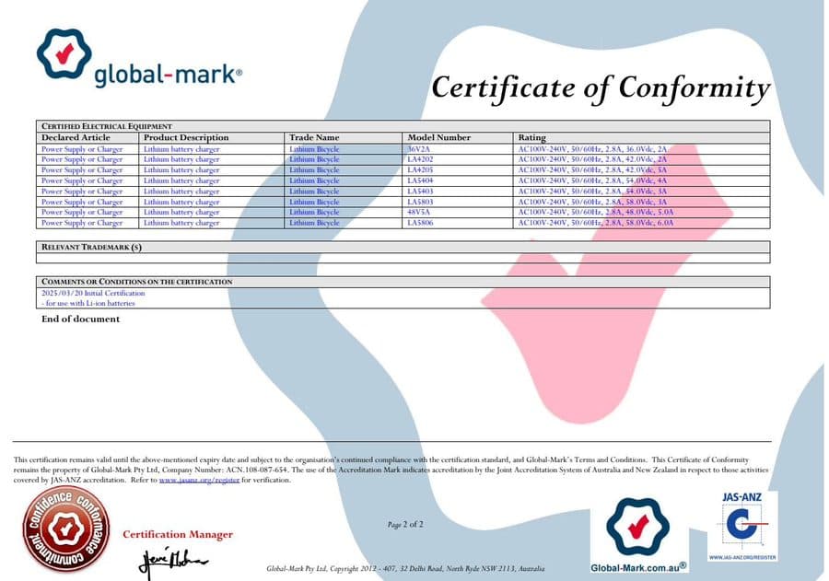Screen dimensions: 829x581
Task: Click the rating ending 54.0Vdc, 3A
Action: coord(592,191)
